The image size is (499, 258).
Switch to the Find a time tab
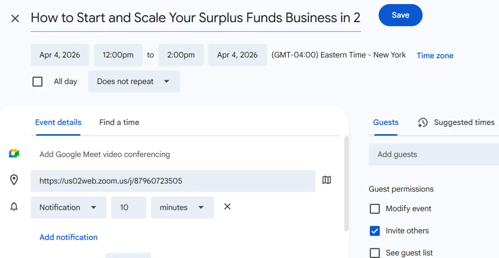(x=119, y=123)
